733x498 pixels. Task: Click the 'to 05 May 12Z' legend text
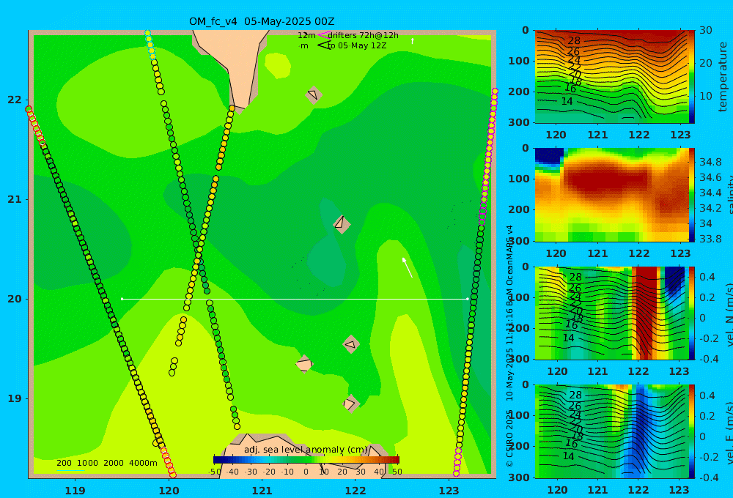click(357, 46)
